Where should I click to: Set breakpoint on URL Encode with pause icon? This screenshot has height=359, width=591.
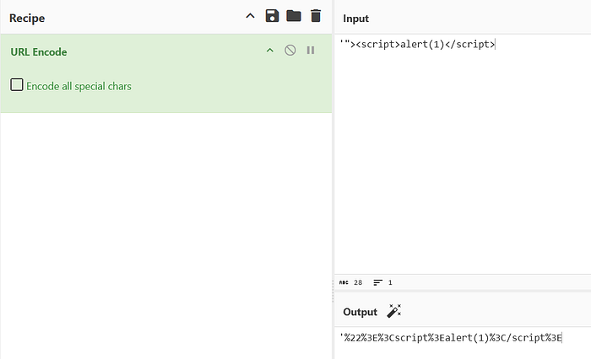[x=311, y=50]
